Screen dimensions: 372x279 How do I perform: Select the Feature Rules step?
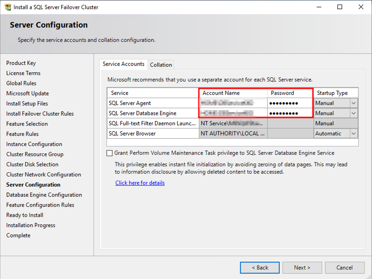pyautogui.click(x=22, y=134)
